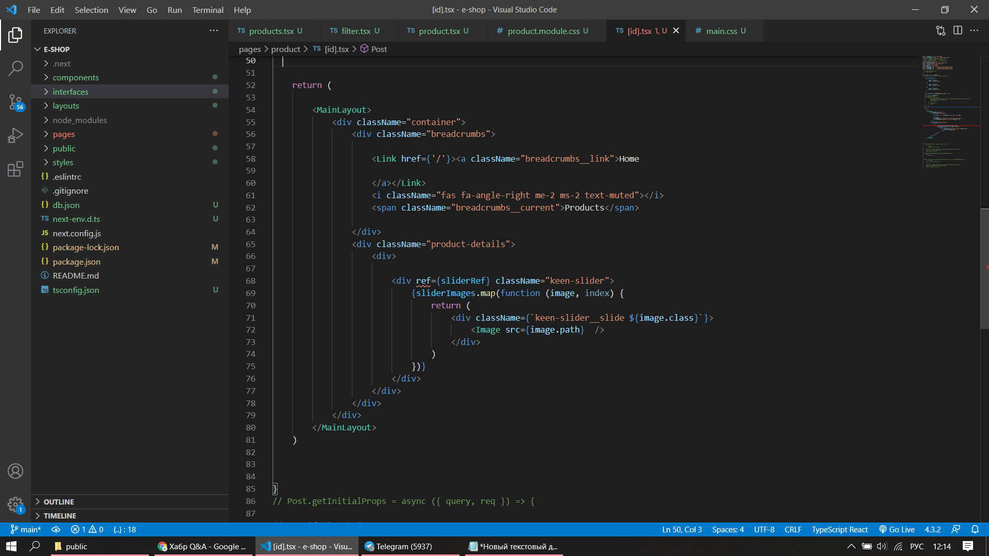The image size is (989, 556).
Task: Click the volume icon in system tray
Action: (x=882, y=546)
